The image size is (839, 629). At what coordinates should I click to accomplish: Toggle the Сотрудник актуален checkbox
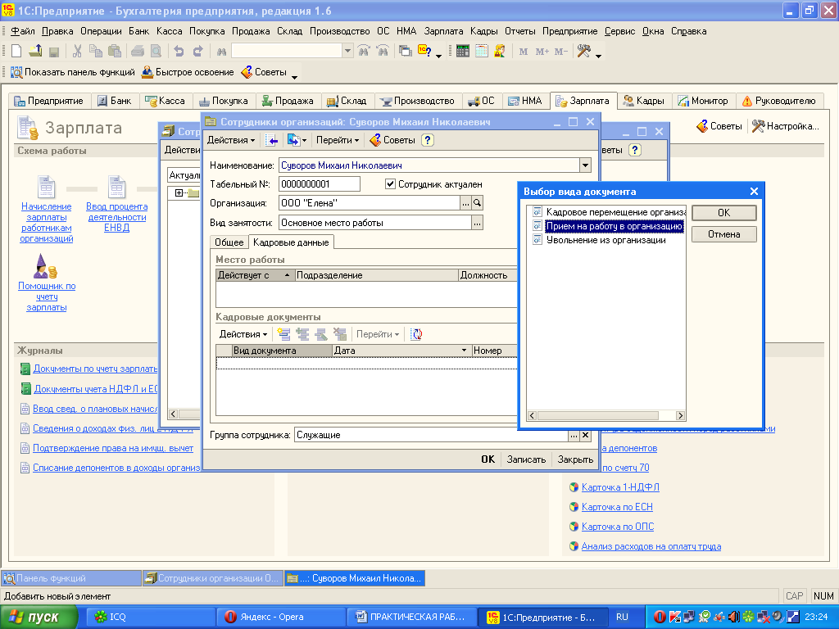[x=390, y=184]
